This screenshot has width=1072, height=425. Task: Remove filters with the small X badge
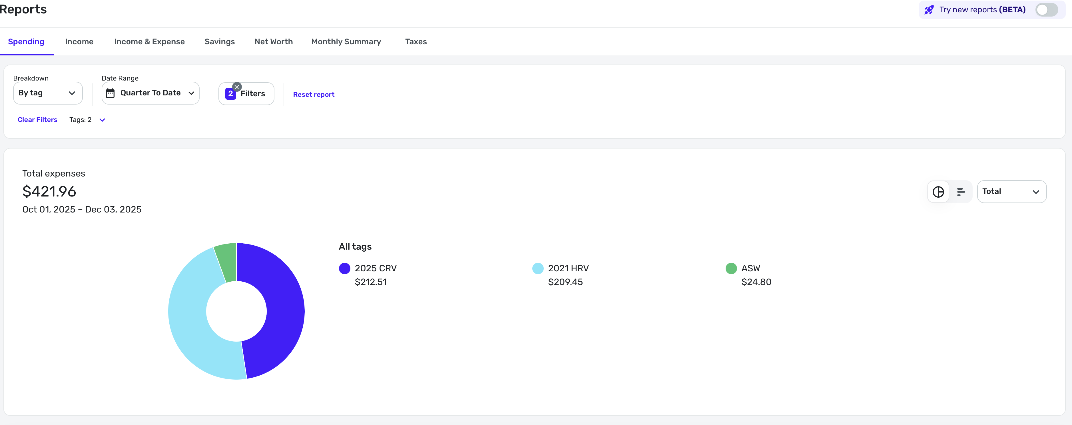237,87
